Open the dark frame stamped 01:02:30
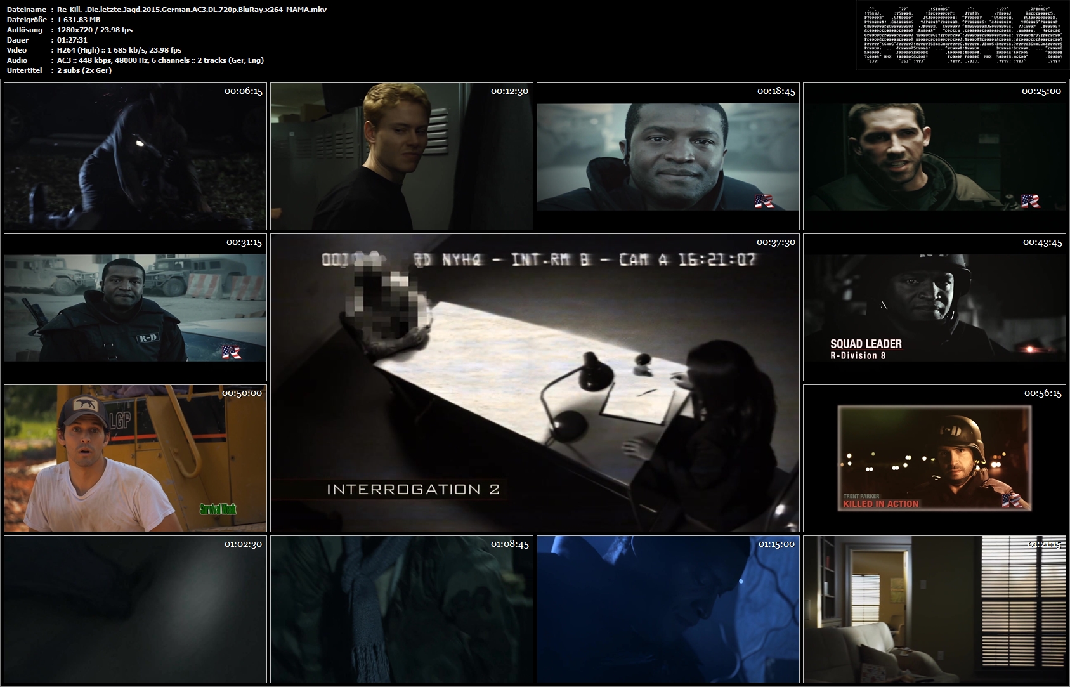 (x=135, y=609)
